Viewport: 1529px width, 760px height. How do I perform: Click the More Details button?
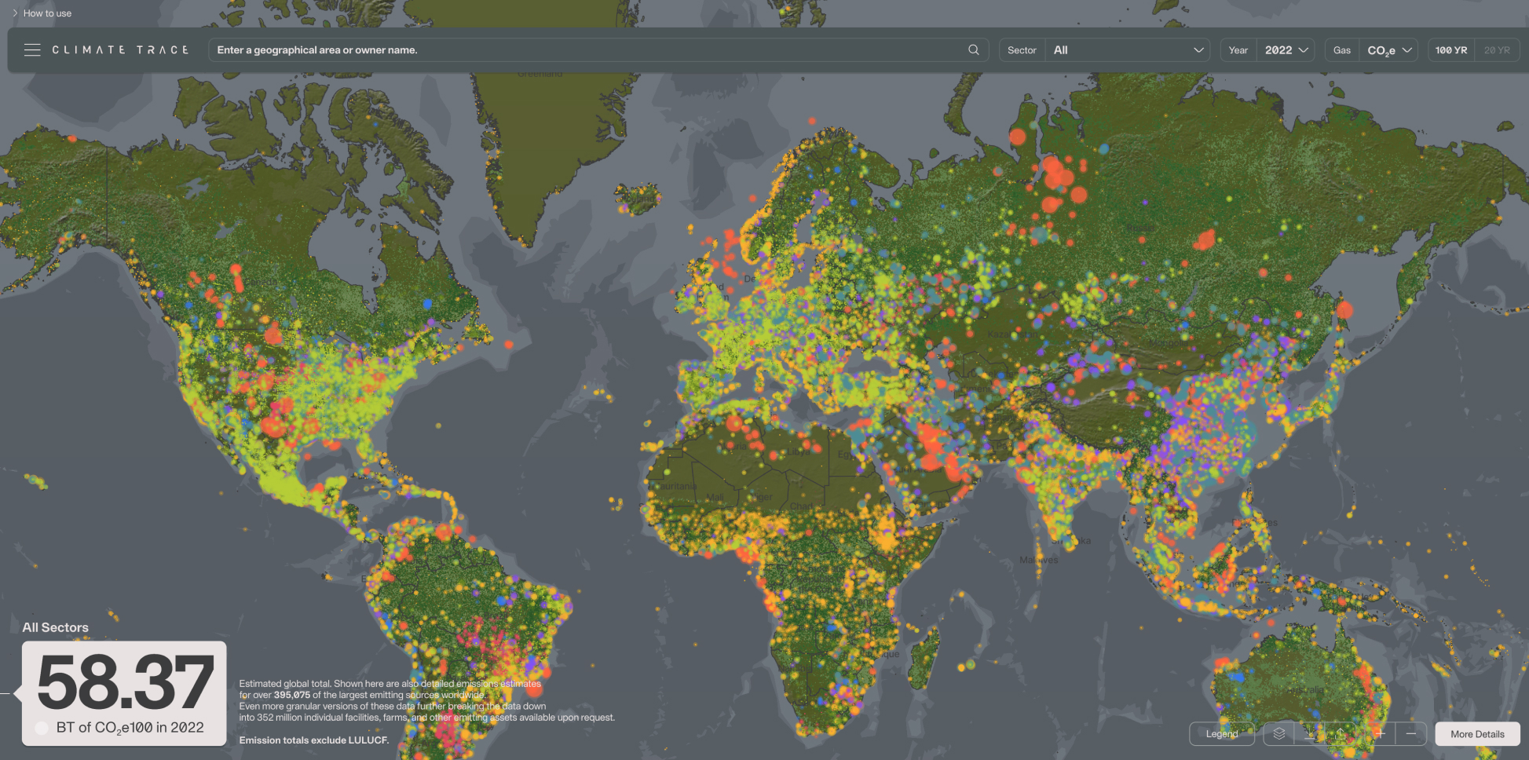(x=1477, y=734)
